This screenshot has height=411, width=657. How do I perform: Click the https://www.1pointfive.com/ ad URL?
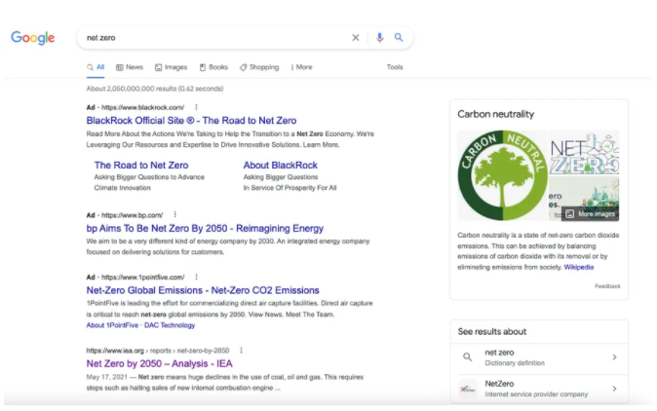143,277
